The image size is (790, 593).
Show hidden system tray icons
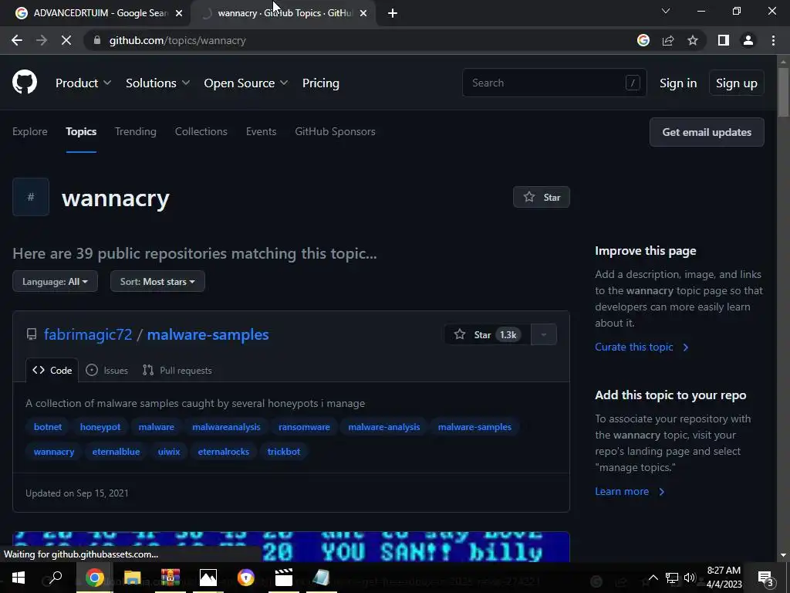(653, 578)
